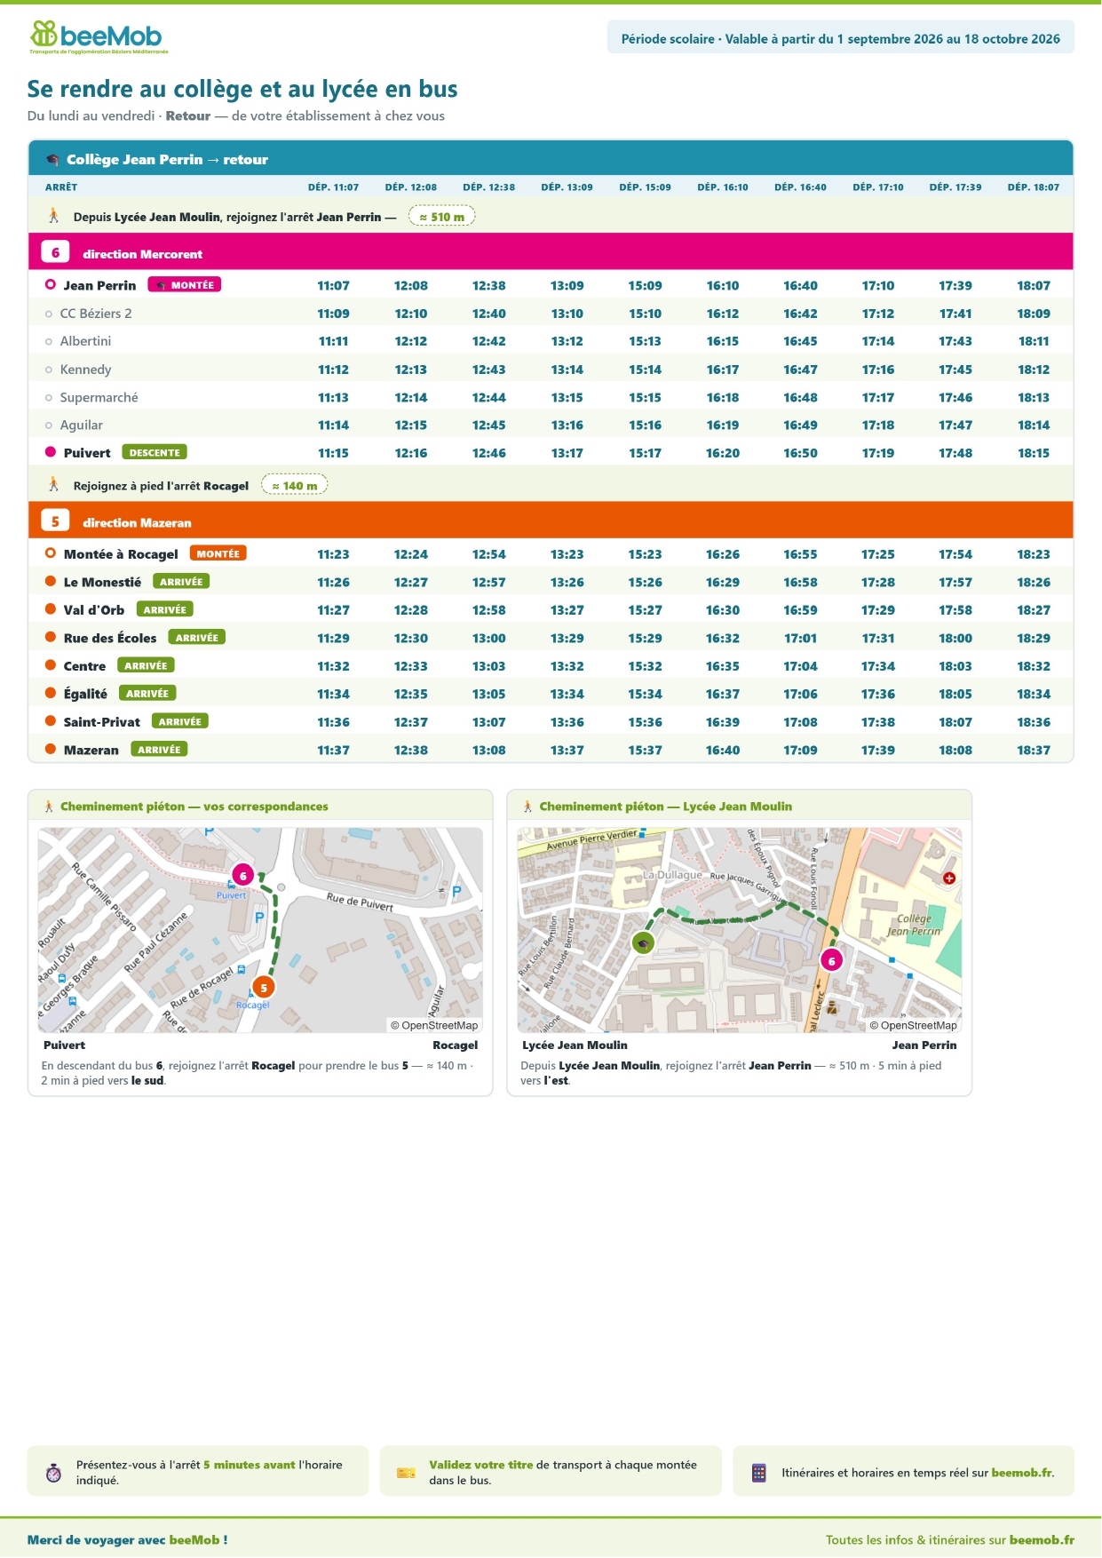The width and height of the screenshot is (1102, 1558).
Task: Click the orange 5 marker on the Rocagel map
Action: click(x=264, y=987)
